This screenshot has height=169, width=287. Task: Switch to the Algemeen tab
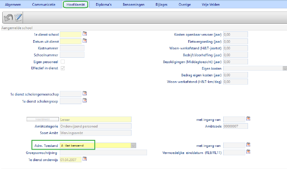point(13,4)
